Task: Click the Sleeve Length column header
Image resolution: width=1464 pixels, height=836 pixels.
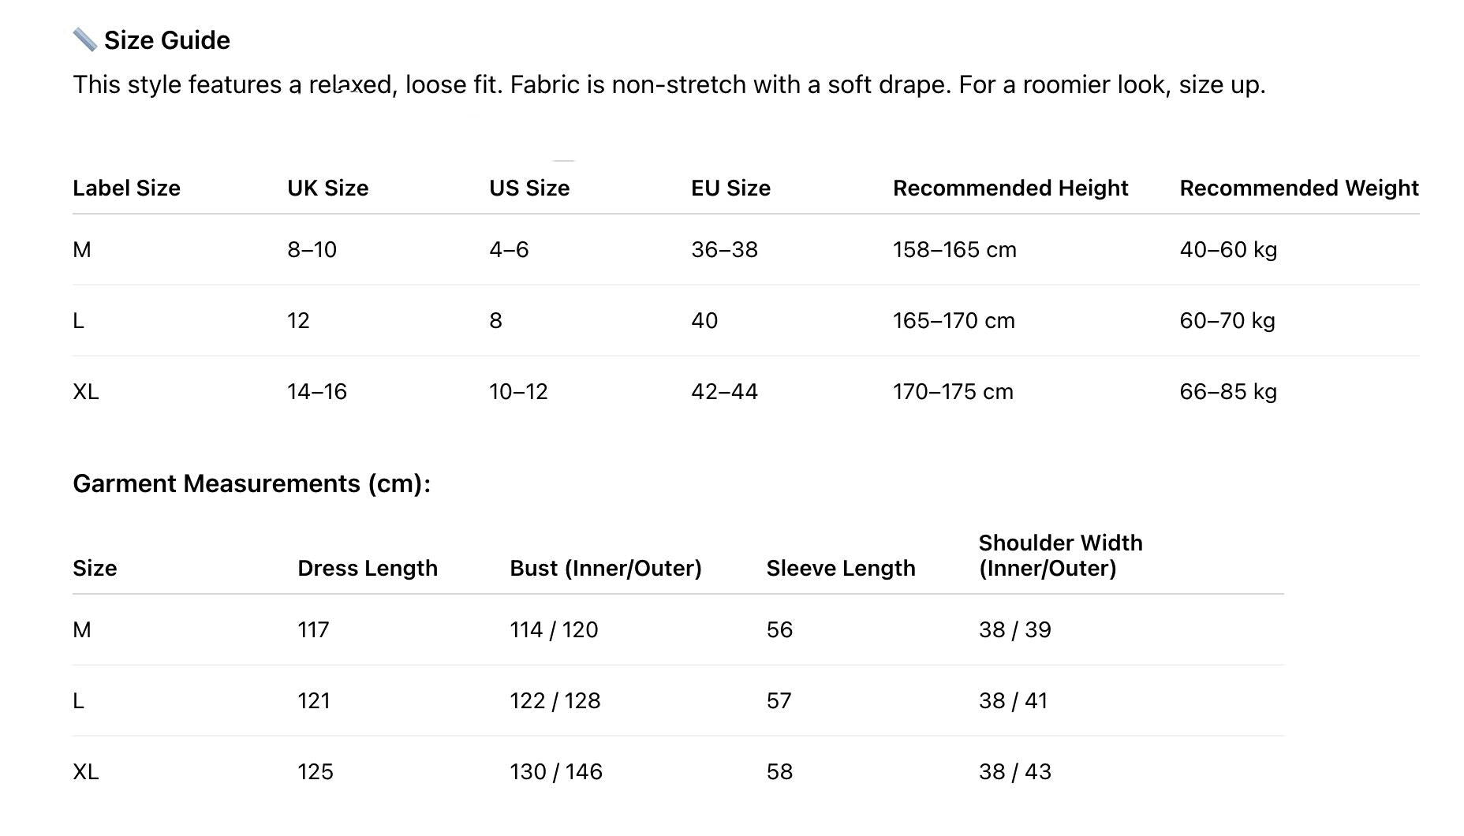Action: pos(840,569)
